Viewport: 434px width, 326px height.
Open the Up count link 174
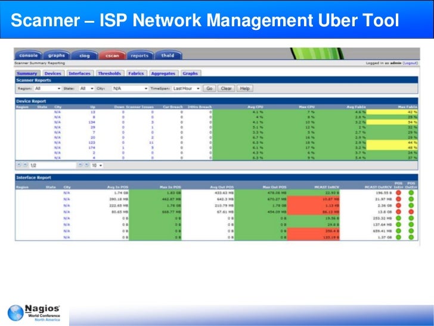[92, 147]
